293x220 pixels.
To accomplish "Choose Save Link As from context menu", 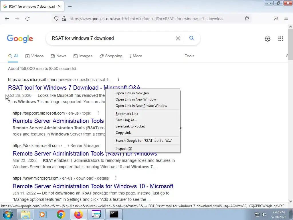I will (143, 120).
